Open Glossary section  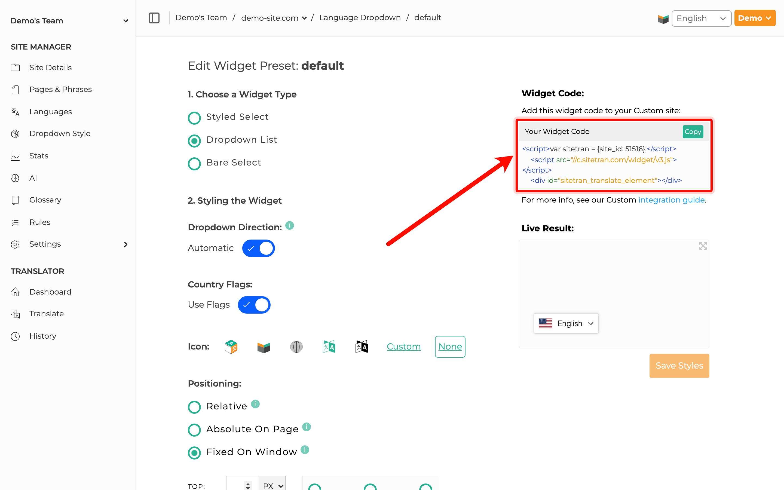45,200
